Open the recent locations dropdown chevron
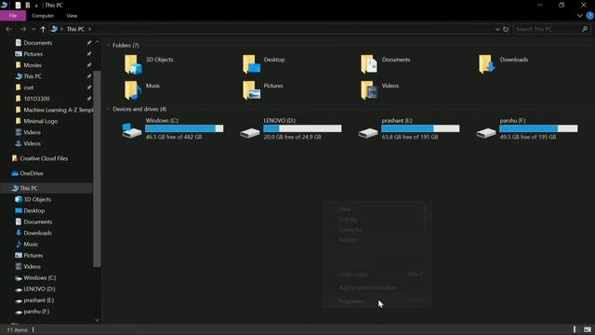Viewport: 595px width, 335px height. (x=33, y=29)
